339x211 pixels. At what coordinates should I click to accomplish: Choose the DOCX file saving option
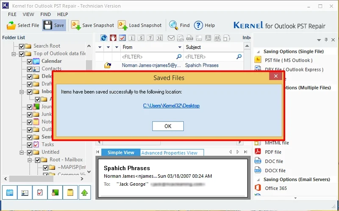tap(270, 170)
